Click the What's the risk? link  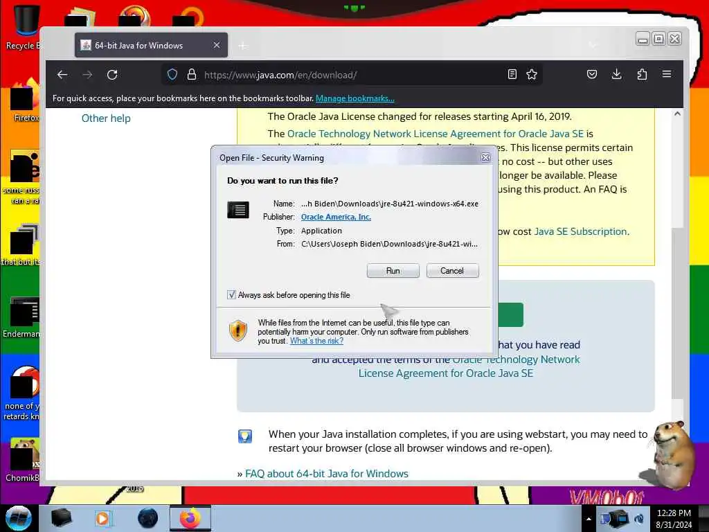[x=316, y=341]
